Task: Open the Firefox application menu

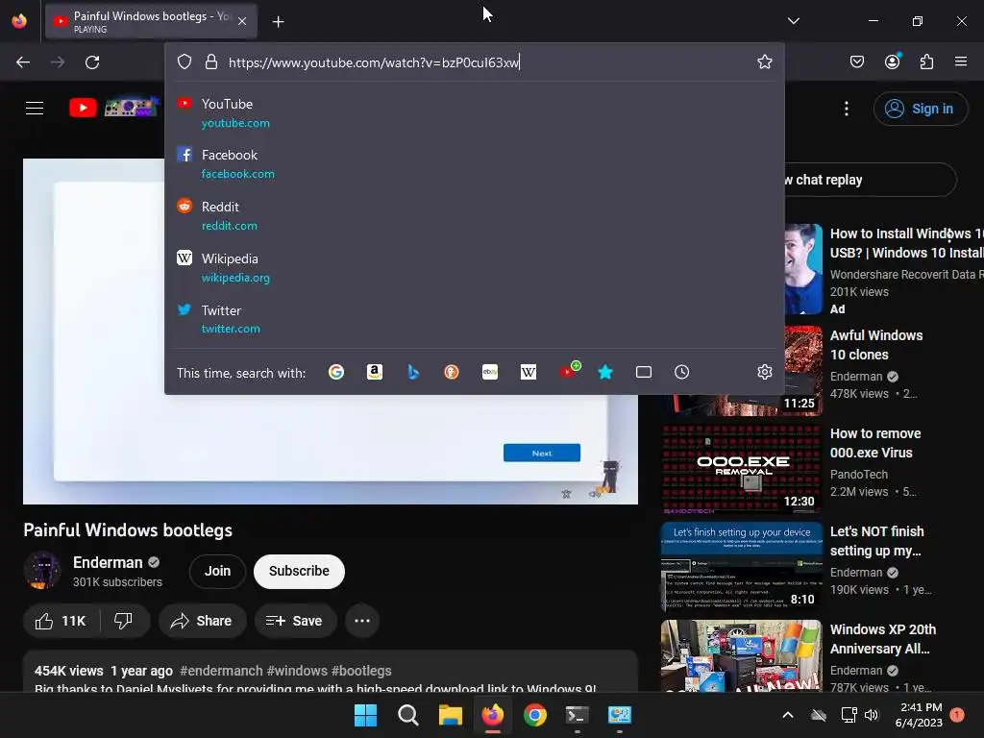Action: tap(960, 61)
